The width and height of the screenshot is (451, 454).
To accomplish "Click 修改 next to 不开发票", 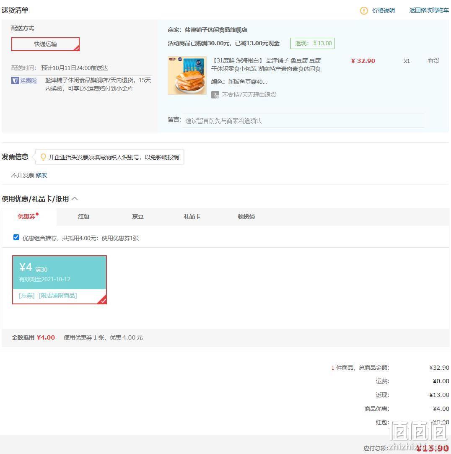I will pos(41,175).
